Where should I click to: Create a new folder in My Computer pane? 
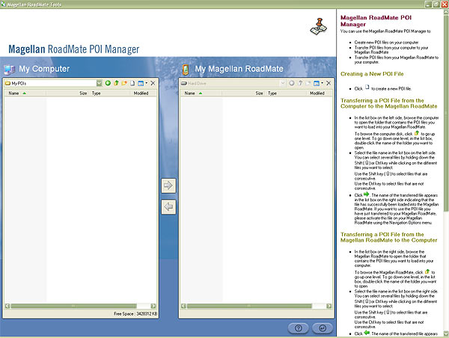pos(124,83)
